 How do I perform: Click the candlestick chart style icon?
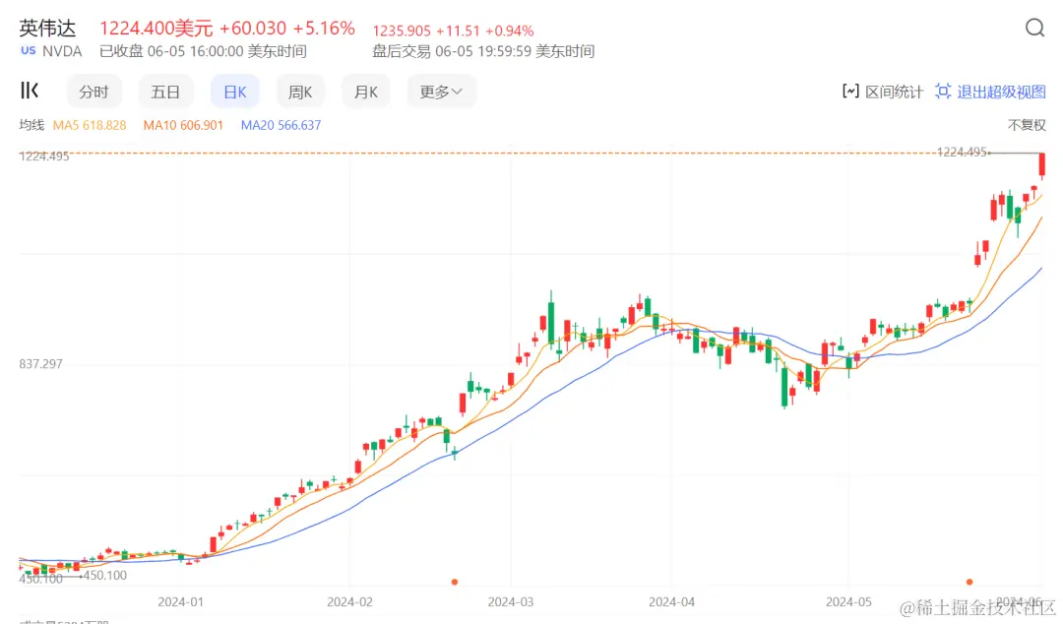click(30, 91)
